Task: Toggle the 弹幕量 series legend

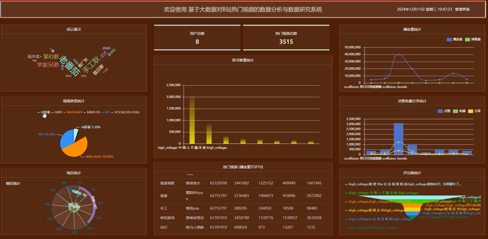Action: 473,39
